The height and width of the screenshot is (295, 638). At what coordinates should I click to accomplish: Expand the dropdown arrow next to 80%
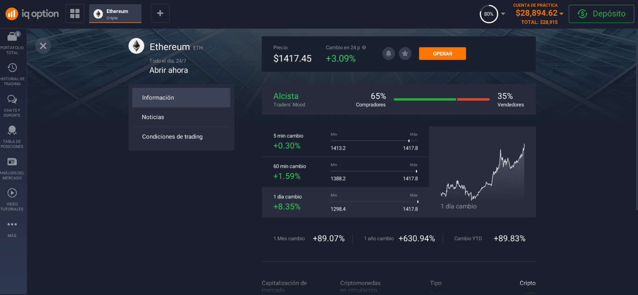point(503,14)
